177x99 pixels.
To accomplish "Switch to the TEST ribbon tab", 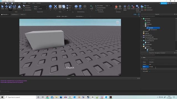I will pos(29,3).
